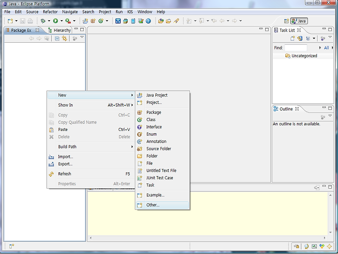Click the Debug bug icon in toolbar

(43, 21)
